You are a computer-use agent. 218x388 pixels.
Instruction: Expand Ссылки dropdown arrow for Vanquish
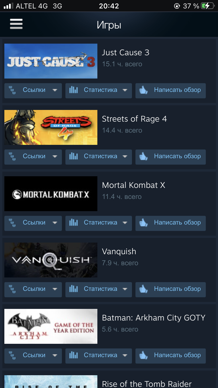point(55,289)
